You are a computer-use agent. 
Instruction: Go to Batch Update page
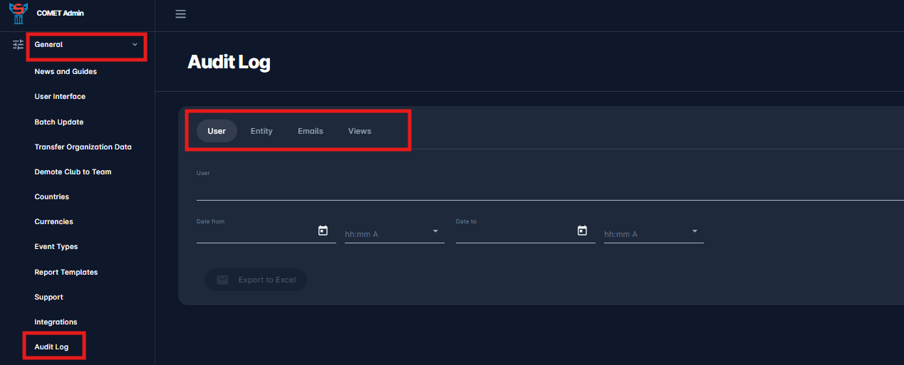(59, 122)
